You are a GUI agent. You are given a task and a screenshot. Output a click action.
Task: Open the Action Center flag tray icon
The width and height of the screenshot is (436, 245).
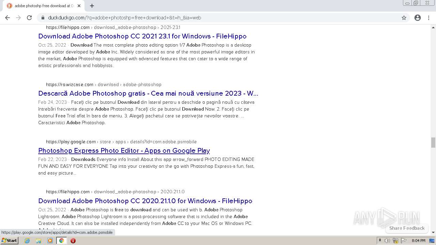[x=404, y=241]
